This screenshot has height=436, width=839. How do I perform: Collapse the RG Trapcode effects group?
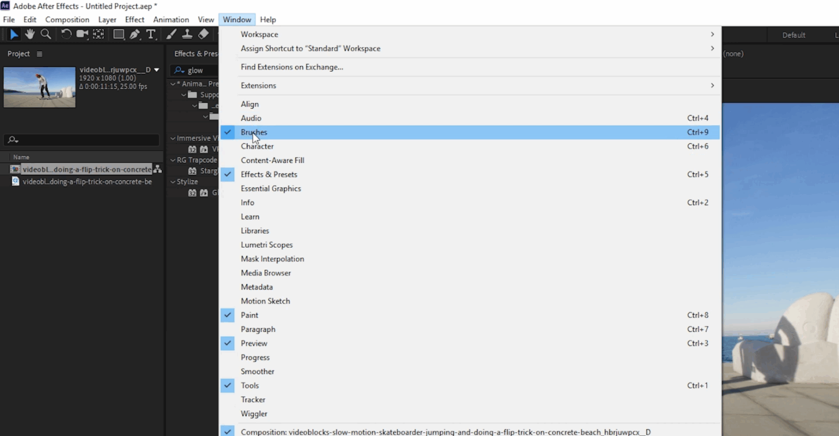point(173,160)
